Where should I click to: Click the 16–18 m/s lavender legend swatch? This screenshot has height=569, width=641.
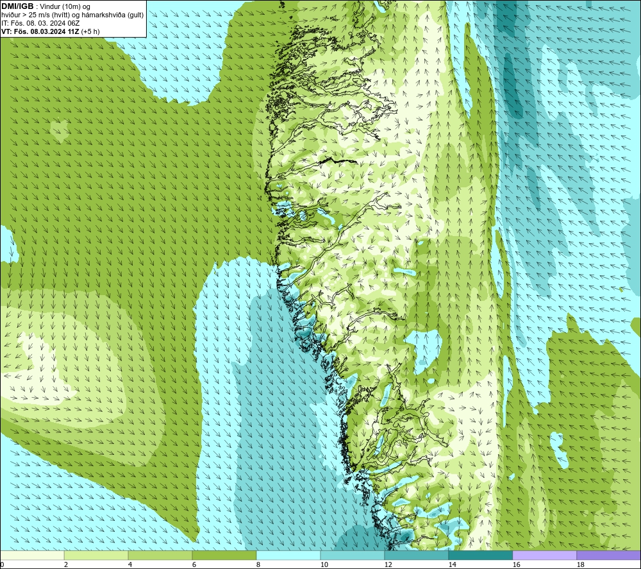(544, 555)
